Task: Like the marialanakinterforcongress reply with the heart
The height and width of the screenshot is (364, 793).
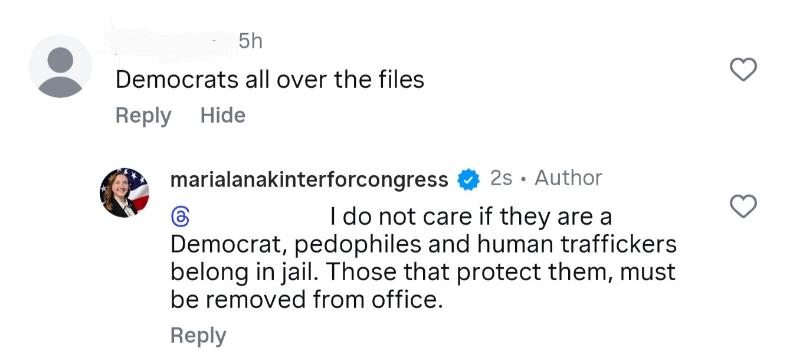Action: pyautogui.click(x=743, y=207)
